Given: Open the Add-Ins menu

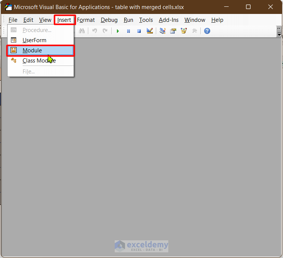Looking at the screenshot, I should pyautogui.click(x=169, y=20).
